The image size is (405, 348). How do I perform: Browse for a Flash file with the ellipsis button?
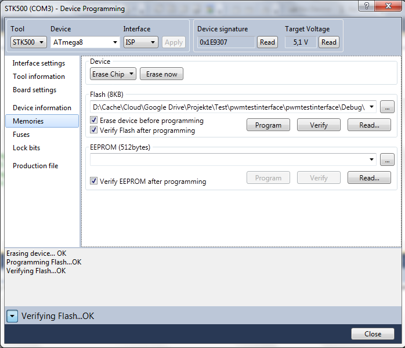[387, 107]
